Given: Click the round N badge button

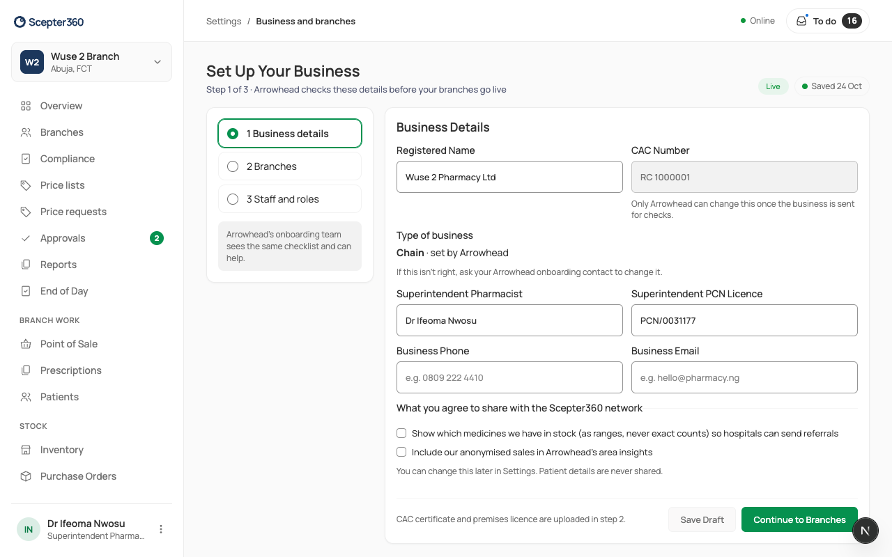Looking at the screenshot, I should (x=865, y=531).
